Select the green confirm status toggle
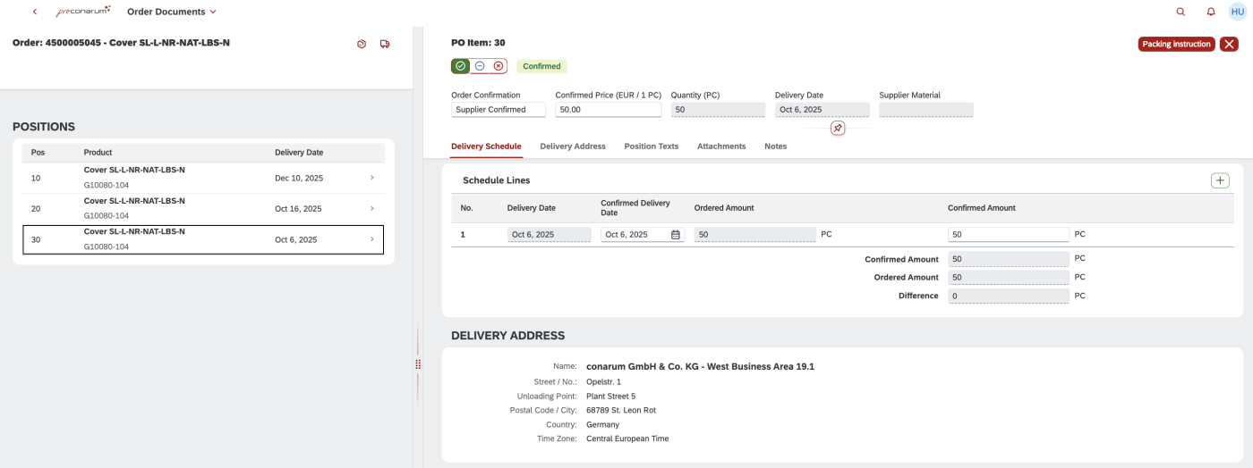The image size is (1253, 468). click(x=460, y=66)
